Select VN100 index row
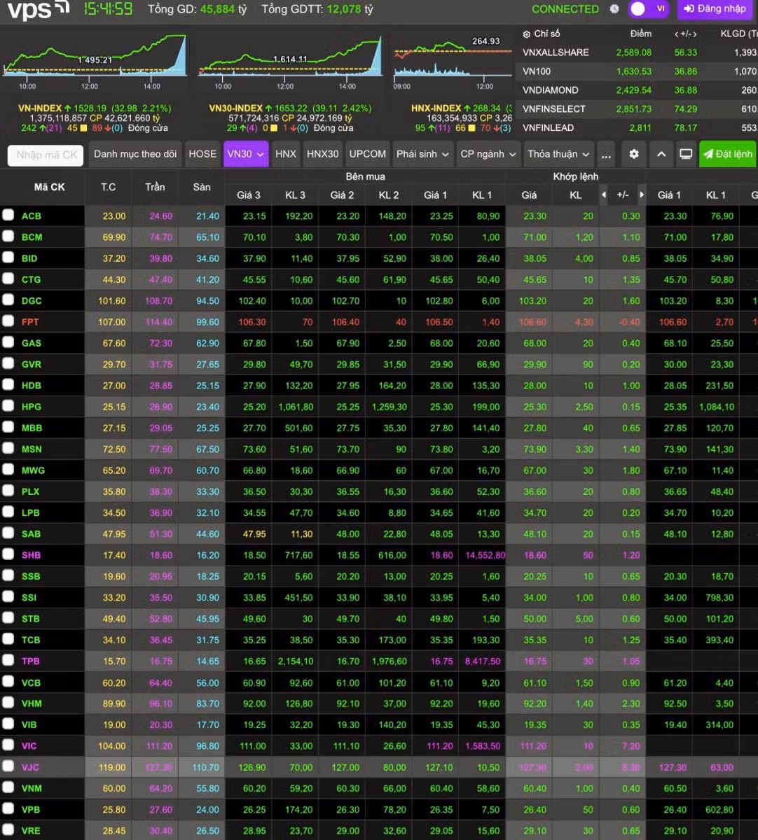Viewport: 758px width, 840px height. point(636,71)
